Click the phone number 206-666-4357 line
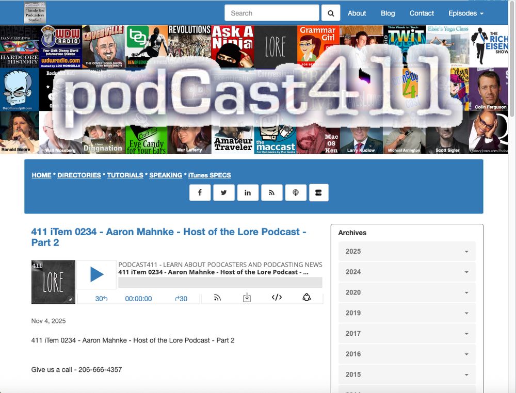516x393 pixels. pos(77,370)
